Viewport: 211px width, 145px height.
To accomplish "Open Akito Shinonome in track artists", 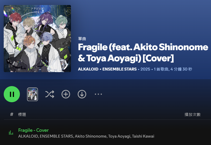I will [91, 136].
